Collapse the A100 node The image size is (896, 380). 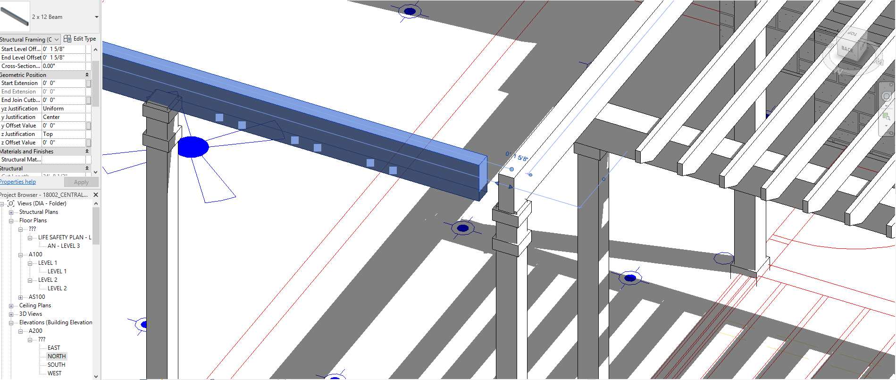(x=20, y=255)
